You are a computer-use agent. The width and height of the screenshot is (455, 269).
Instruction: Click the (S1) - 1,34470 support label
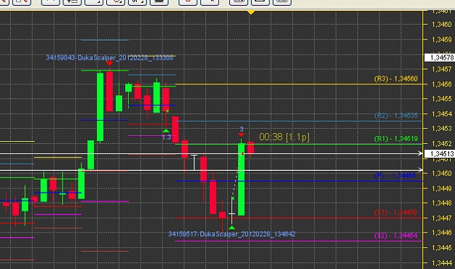click(x=395, y=212)
